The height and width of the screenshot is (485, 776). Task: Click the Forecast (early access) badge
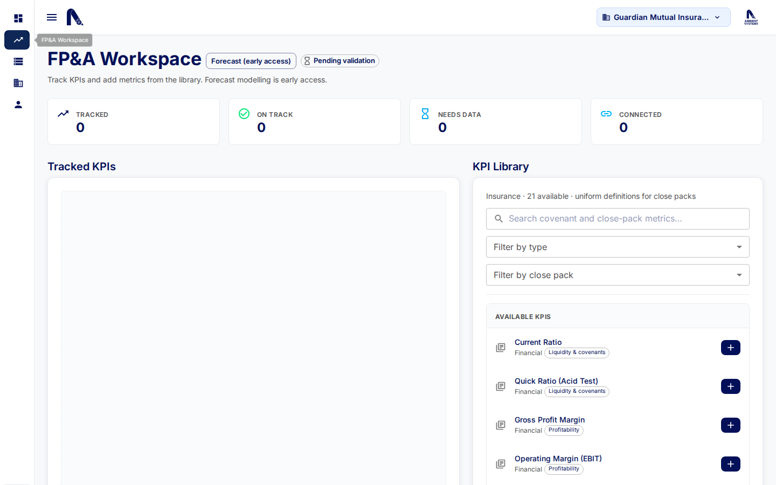(x=251, y=61)
